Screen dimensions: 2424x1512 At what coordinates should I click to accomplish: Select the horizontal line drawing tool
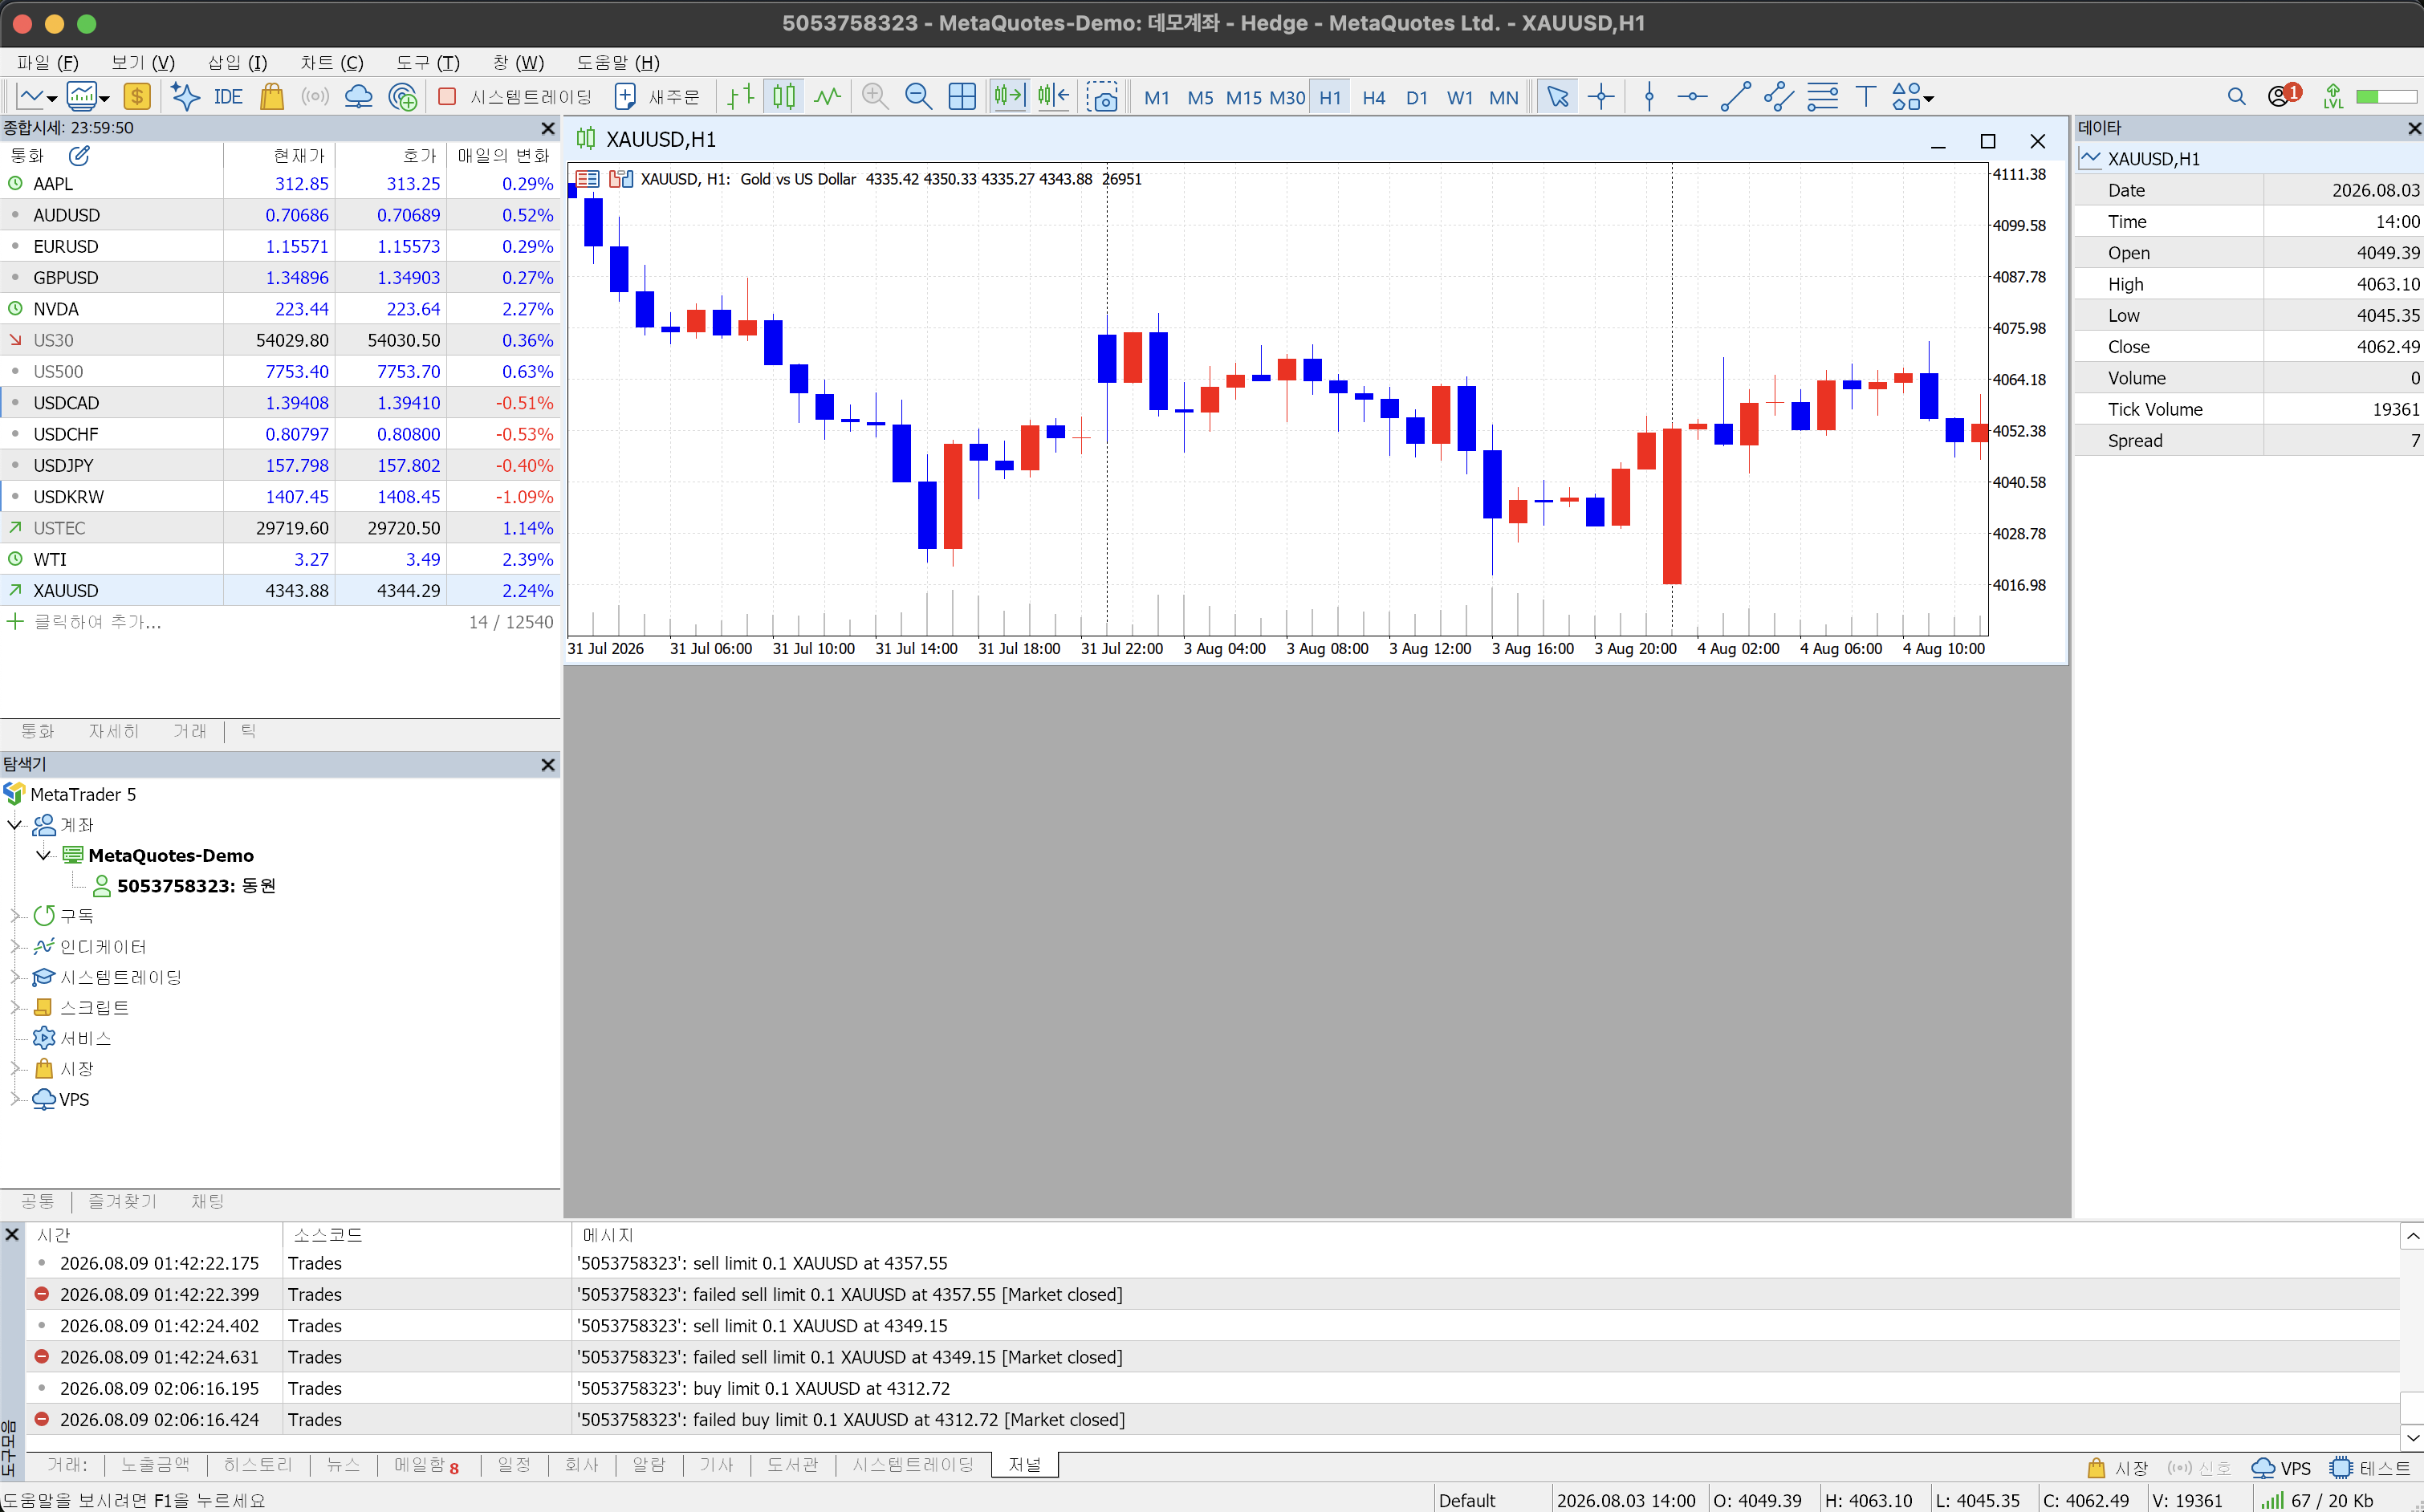pos(1692,97)
